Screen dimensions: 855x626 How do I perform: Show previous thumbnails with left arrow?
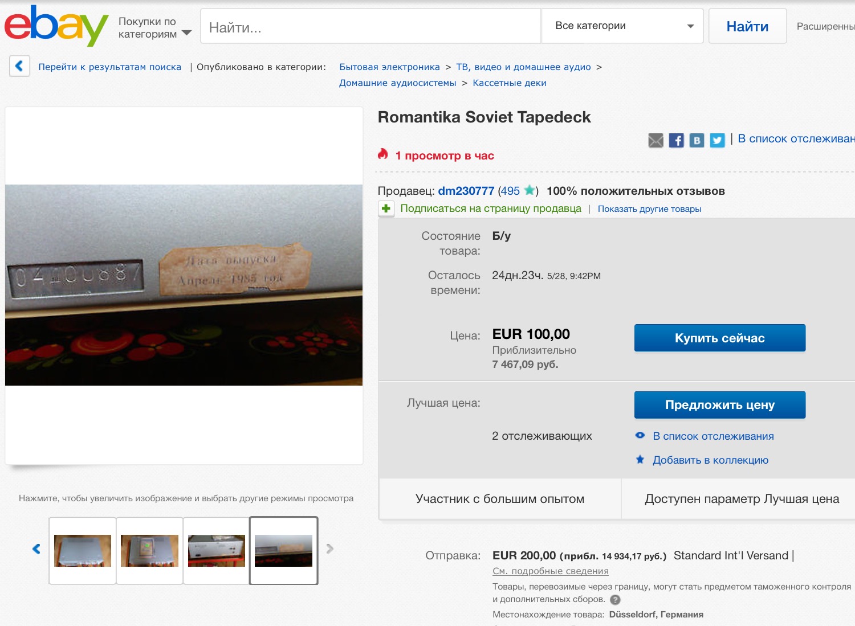point(36,549)
